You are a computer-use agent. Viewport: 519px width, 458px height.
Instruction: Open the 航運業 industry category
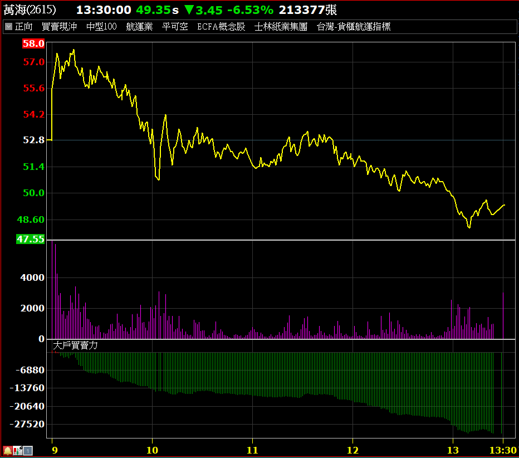click(x=139, y=26)
